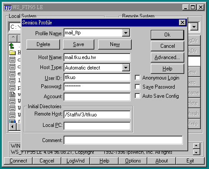The width and height of the screenshot is (209, 169).
Task: Close the Session Profile dialog
Action: click(x=182, y=23)
